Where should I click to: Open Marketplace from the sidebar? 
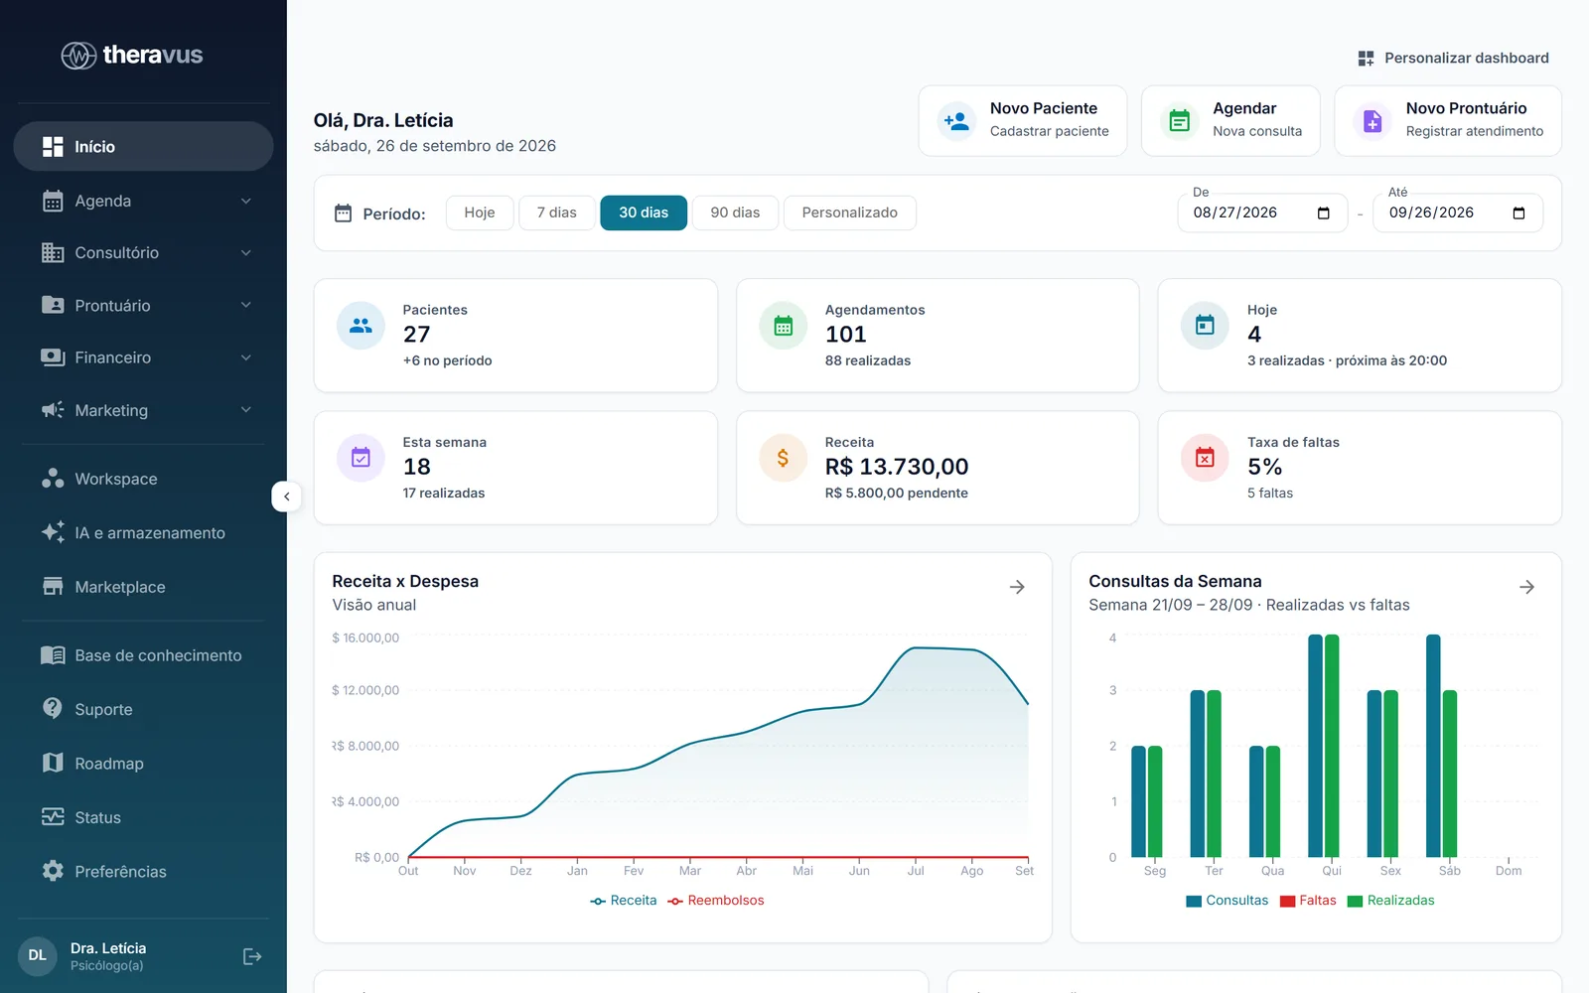(144, 587)
